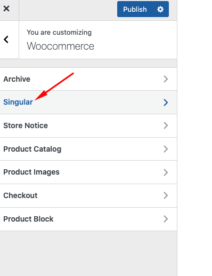212x276 pixels.
Task: Go back using the left chevron arrow
Action: 6,40
